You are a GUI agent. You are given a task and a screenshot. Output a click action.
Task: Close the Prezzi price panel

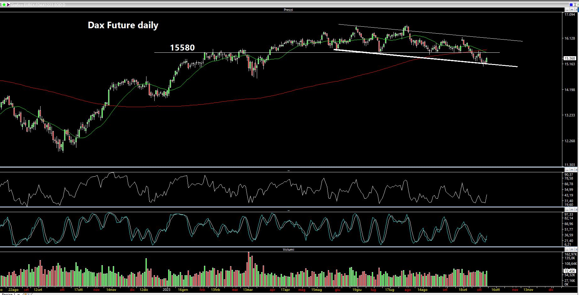click(x=576, y=10)
